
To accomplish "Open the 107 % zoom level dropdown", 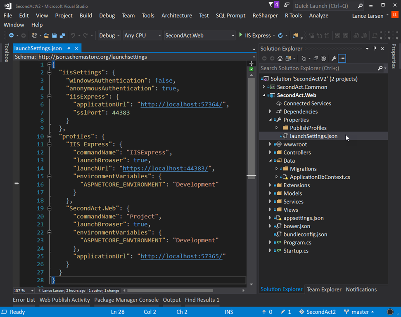I will (x=24, y=291).
